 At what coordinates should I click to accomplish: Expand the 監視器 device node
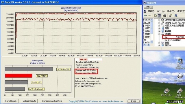159,31
